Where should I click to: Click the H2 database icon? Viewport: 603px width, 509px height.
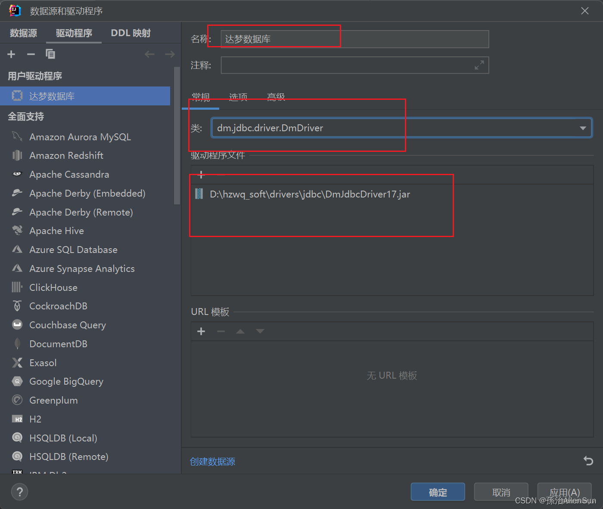(x=17, y=419)
